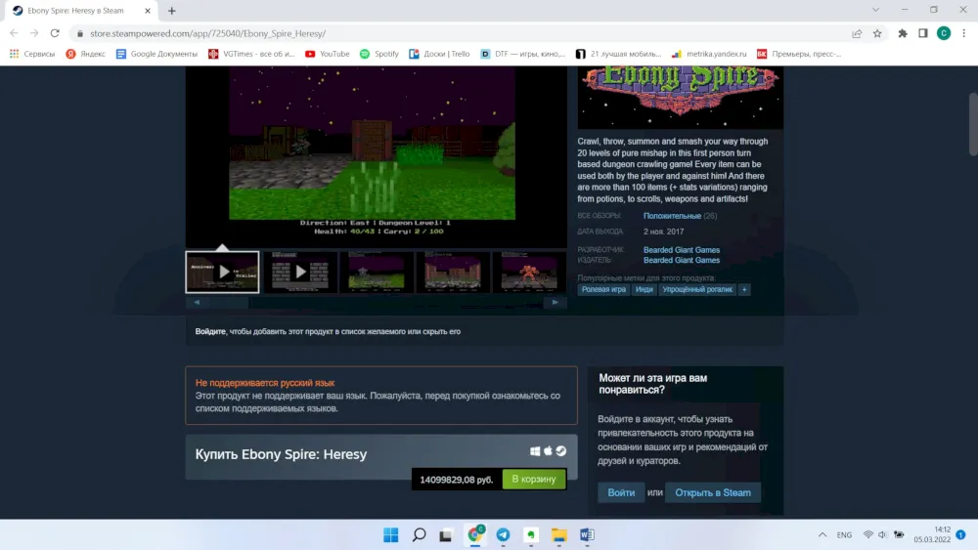The width and height of the screenshot is (978, 550).
Task: Open Microsoft Word from the taskbar
Action: 587,535
